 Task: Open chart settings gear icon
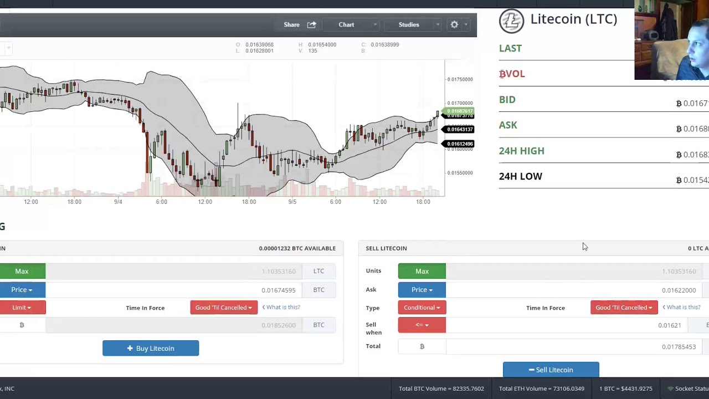(454, 24)
